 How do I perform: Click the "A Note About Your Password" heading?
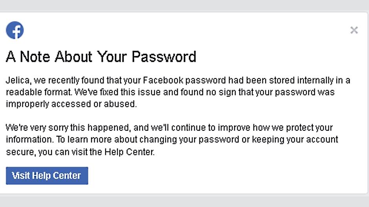click(101, 57)
